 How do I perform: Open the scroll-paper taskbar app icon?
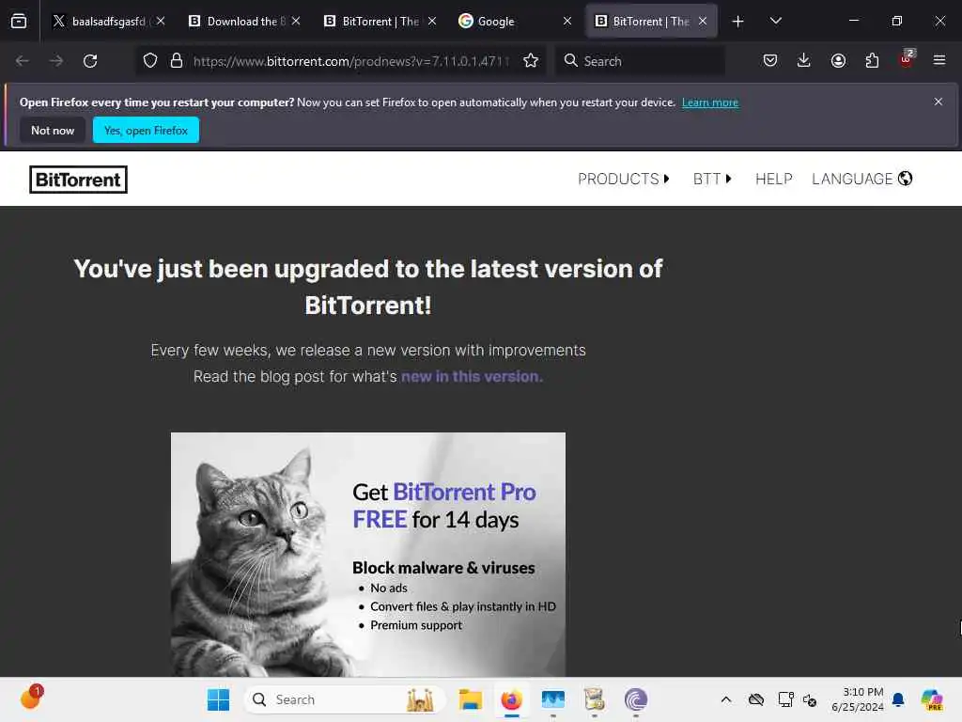[594, 699]
